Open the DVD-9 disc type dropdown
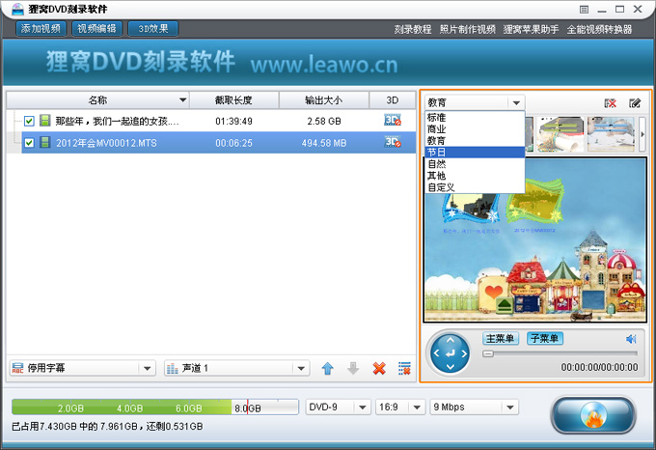 (x=338, y=407)
